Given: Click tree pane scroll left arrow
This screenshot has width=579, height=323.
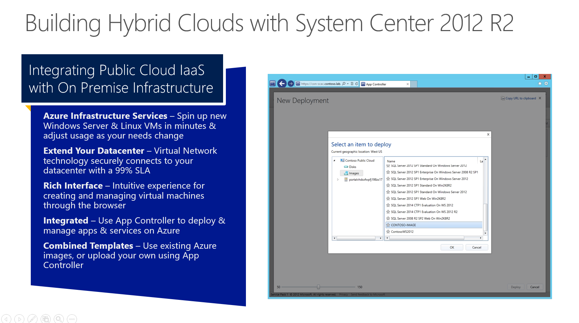Looking at the screenshot, I should (x=334, y=238).
